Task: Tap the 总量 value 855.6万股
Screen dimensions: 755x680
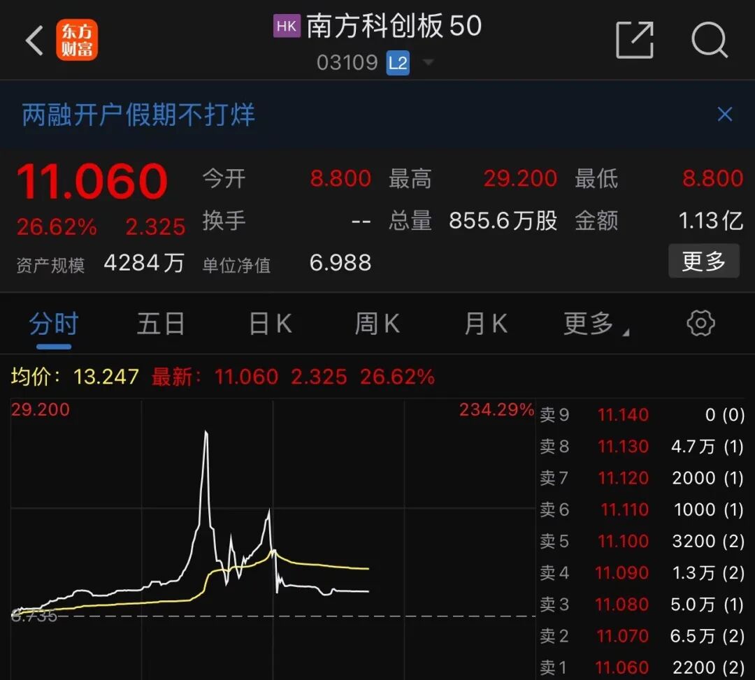Action: click(503, 221)
